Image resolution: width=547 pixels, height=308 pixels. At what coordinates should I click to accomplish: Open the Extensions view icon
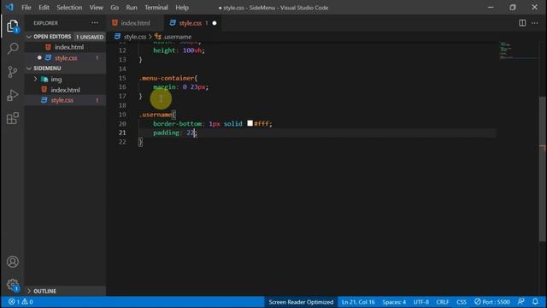tap(13, 118)
